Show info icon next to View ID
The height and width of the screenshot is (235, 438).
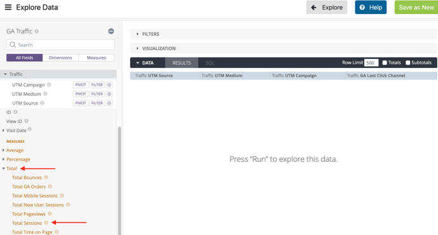(26, 121)
